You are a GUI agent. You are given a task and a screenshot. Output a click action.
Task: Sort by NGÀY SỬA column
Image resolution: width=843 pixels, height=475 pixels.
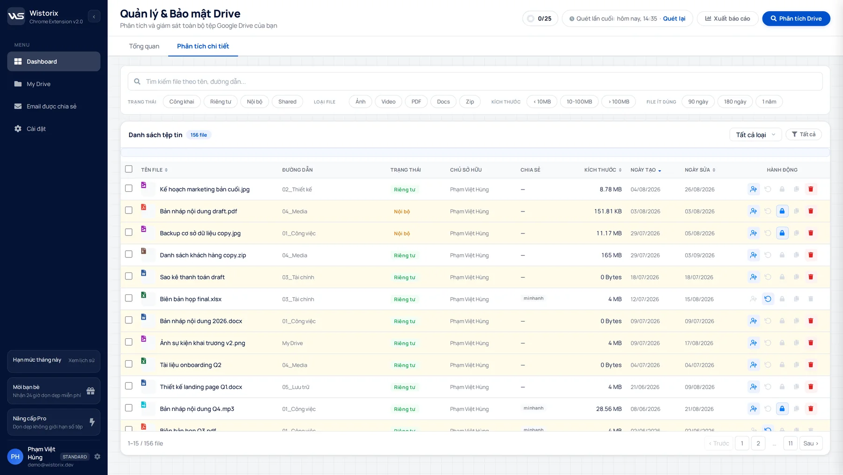[x=700, y=170]
